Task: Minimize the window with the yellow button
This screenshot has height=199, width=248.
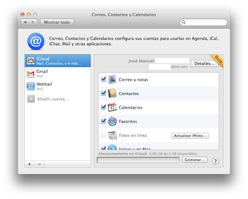Action: pos(29,15)
